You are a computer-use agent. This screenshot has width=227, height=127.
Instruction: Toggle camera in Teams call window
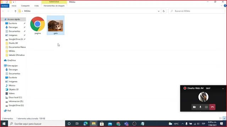pos(194,107)
